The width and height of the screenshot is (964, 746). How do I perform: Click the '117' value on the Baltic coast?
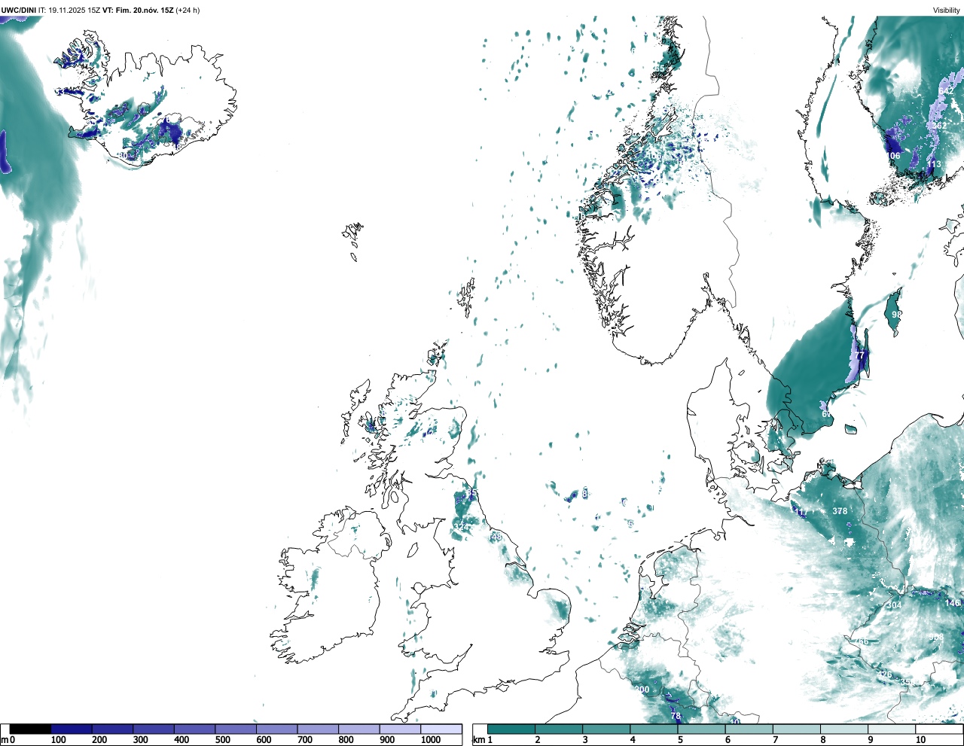(x=801, y=512)
